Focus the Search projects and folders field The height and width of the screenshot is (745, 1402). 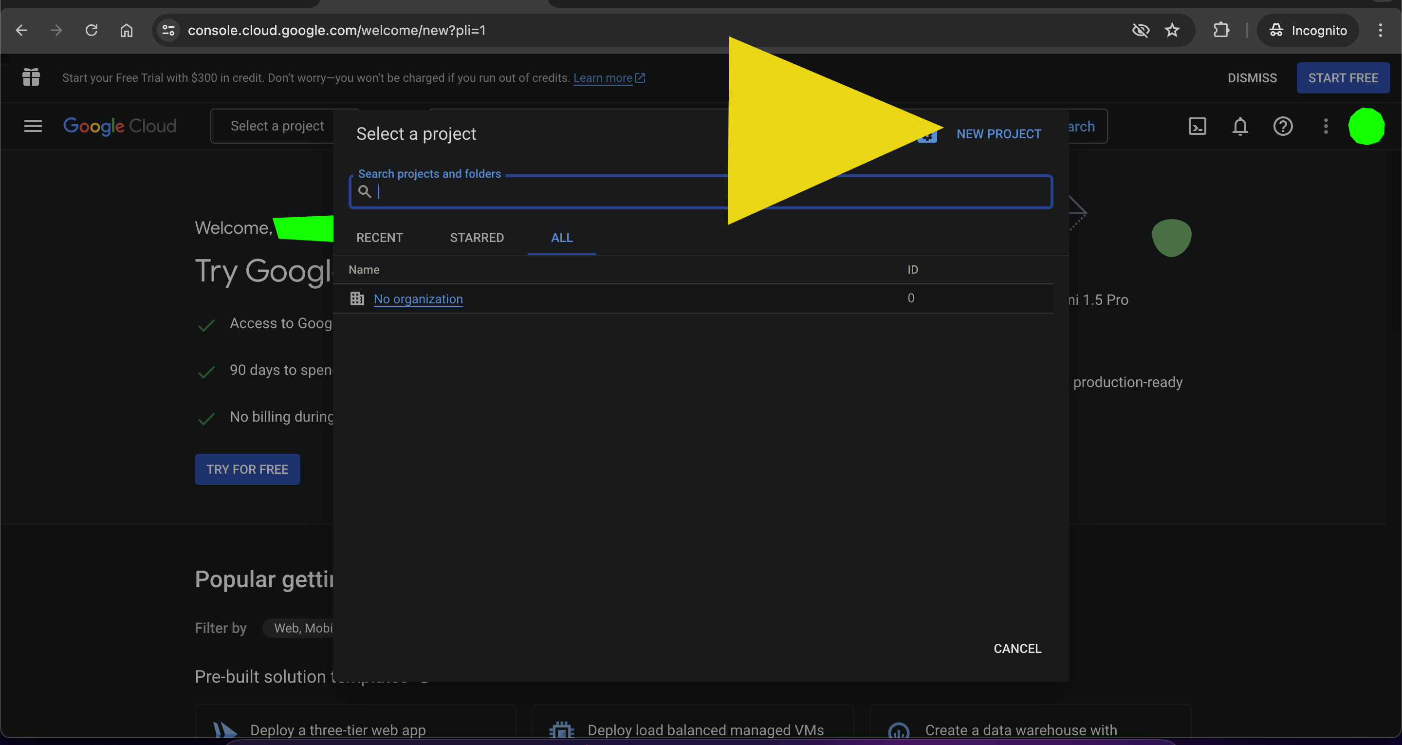[701, 192]
